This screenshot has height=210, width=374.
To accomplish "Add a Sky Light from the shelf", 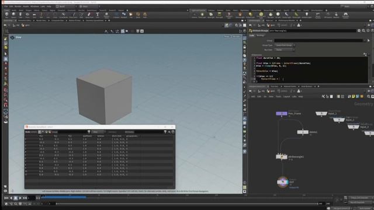I will coord(271,15).
